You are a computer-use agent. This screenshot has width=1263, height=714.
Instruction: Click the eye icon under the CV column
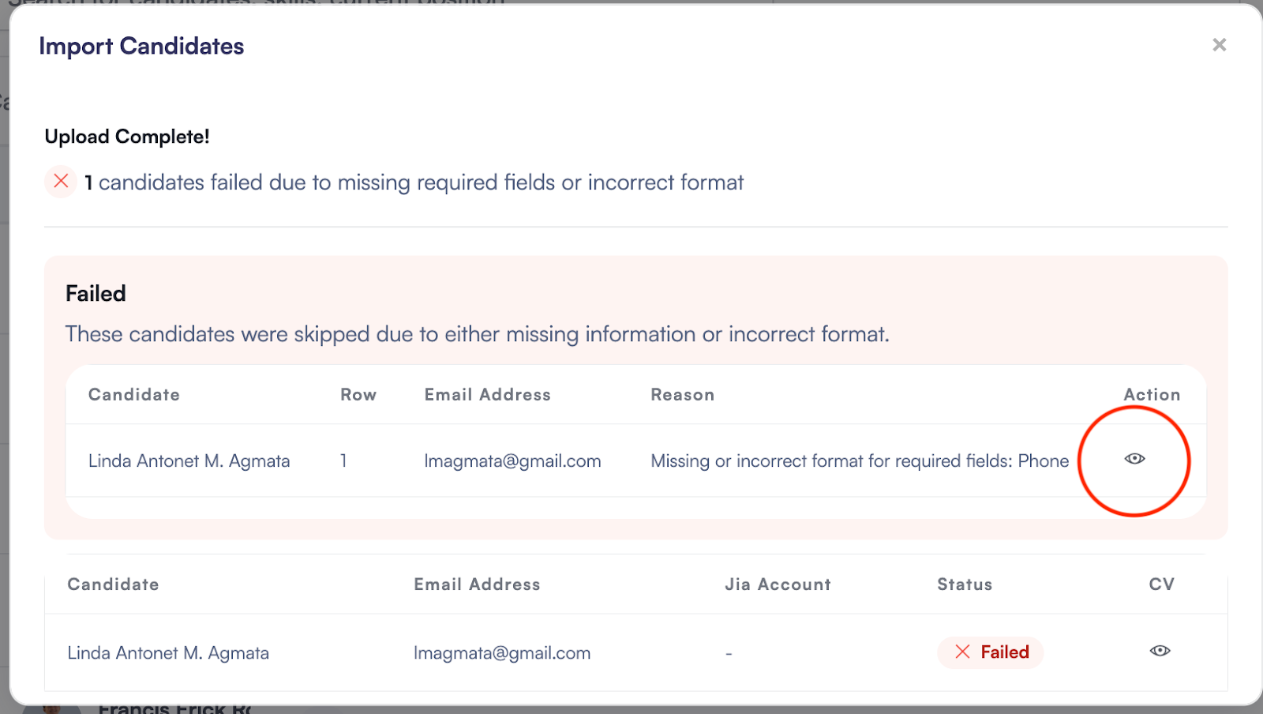(1160, 651)
